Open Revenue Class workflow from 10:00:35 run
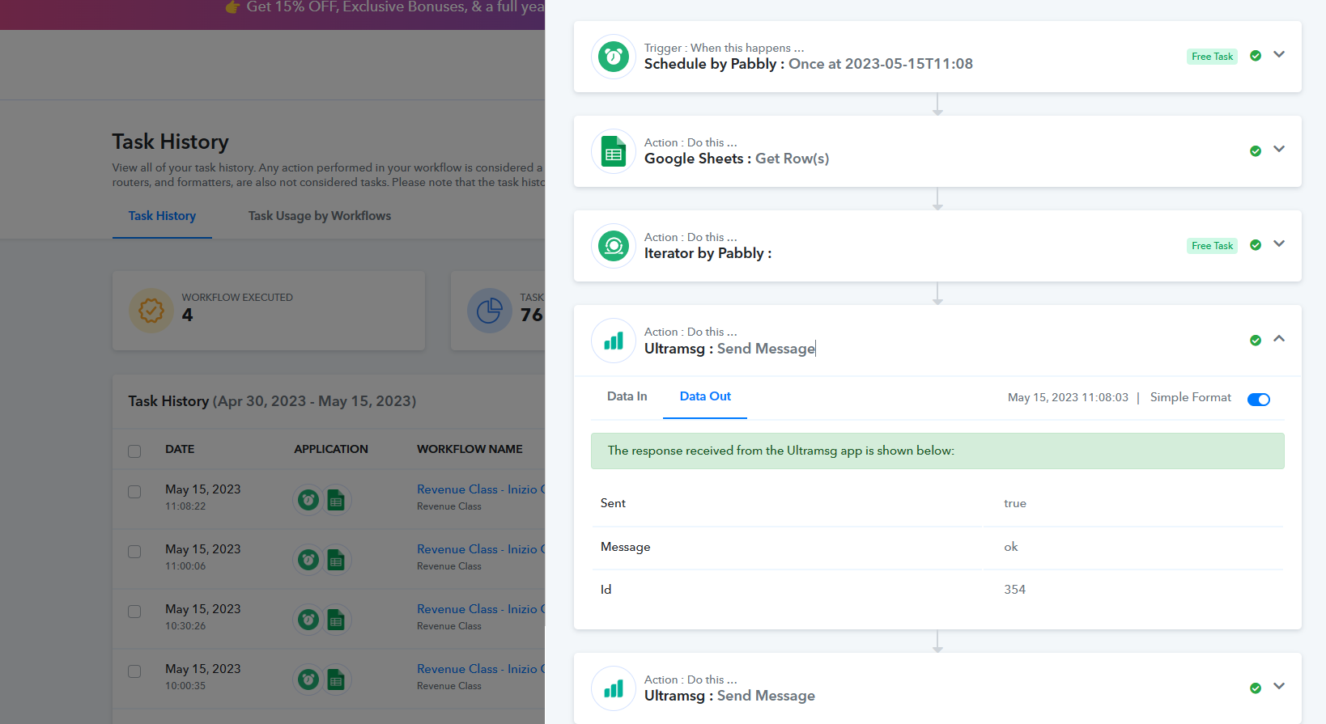 coord(481,669)
